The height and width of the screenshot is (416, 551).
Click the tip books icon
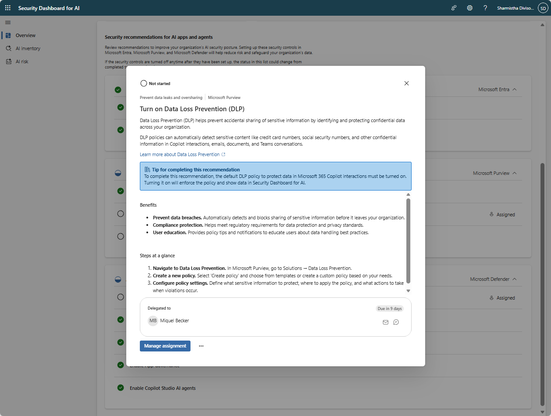coord(147,170)
